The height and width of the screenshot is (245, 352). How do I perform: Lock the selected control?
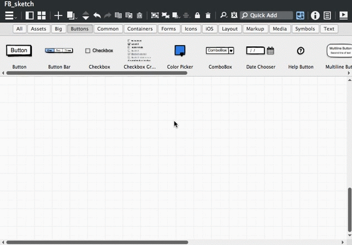click(197, 15)
